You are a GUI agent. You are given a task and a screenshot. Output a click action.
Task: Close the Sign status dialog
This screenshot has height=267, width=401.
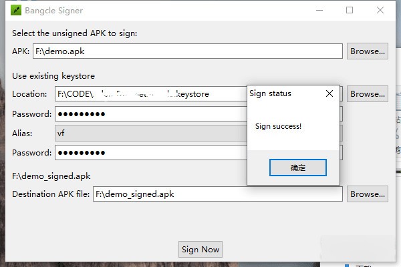(x=329, y=94)
